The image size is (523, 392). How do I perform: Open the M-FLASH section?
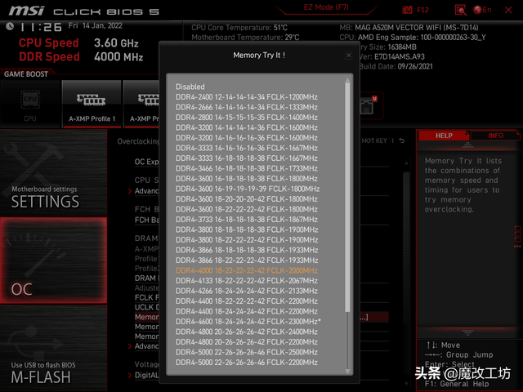click(x=53, y=348)
